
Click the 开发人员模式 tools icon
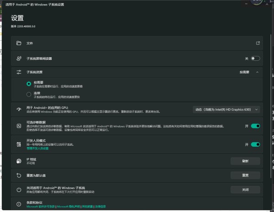(19, 144)
